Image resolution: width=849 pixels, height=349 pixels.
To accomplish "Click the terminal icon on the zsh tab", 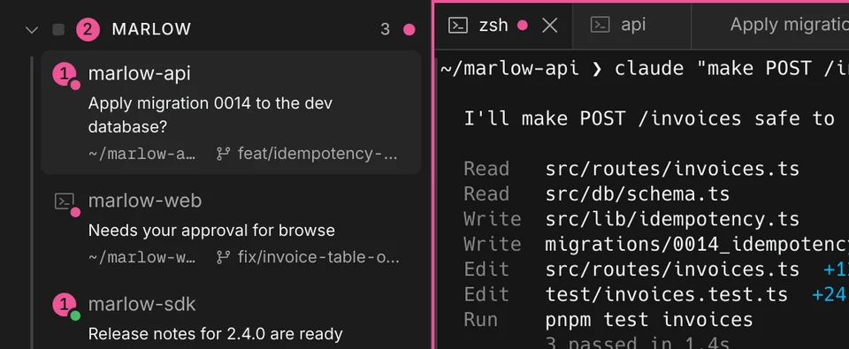I will coord(458,26).
